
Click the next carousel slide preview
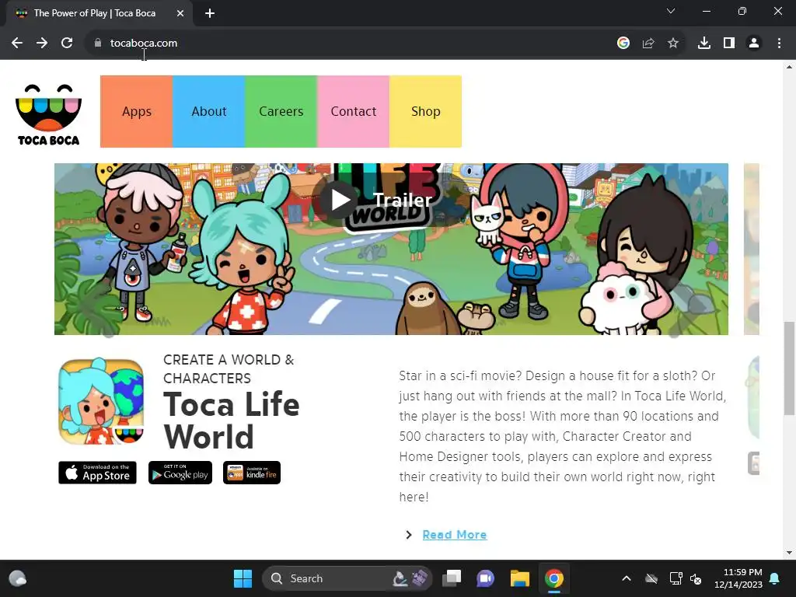coord(752,249)
